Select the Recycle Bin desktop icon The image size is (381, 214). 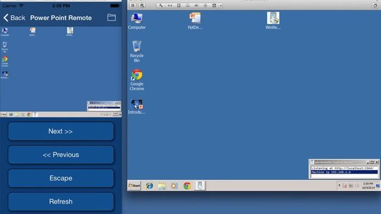point(137,51)
